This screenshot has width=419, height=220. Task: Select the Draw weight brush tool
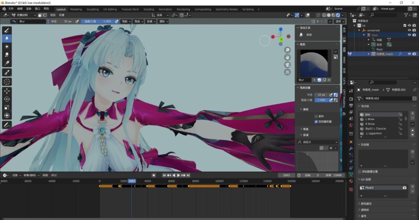[7, 30]
